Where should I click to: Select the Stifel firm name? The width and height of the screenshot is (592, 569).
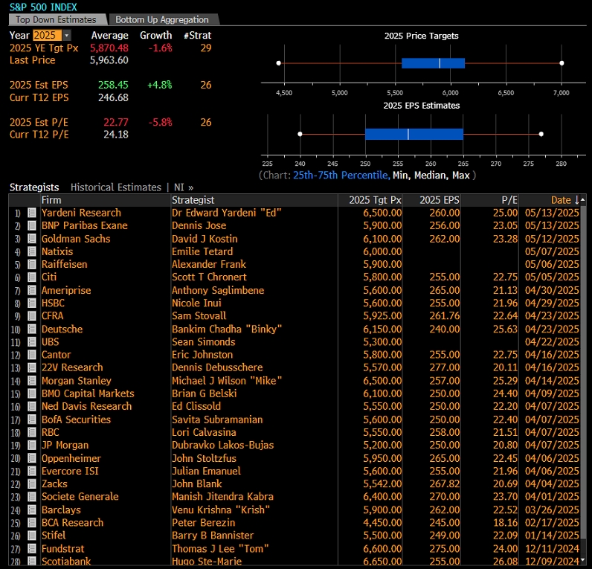pyautogui.click(x=54, y=536)
